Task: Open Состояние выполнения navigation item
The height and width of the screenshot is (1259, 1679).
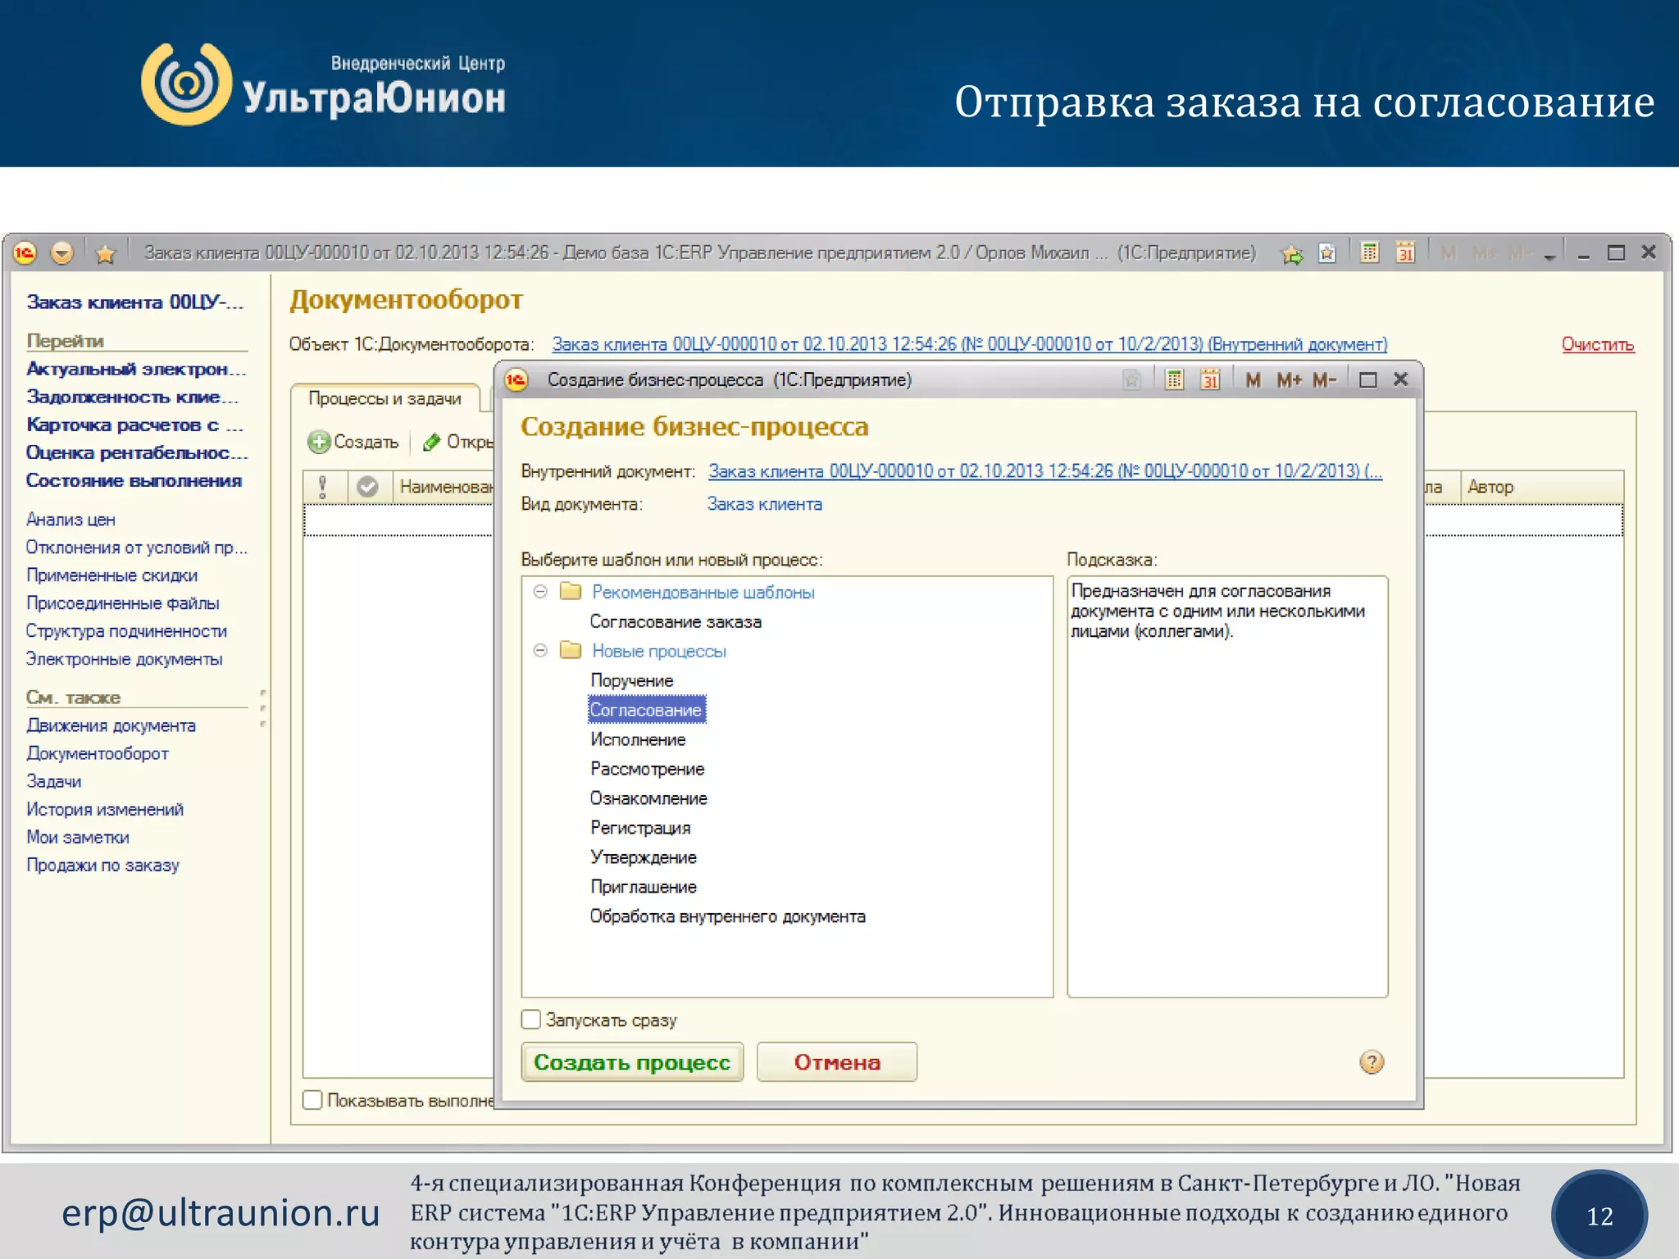Action: [x=134, y=480]
